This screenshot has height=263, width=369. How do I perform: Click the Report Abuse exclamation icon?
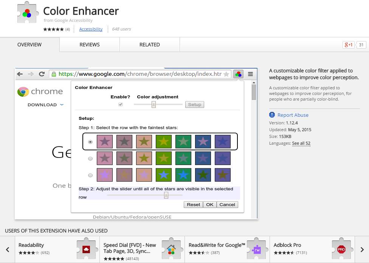(x=272, y=115)
